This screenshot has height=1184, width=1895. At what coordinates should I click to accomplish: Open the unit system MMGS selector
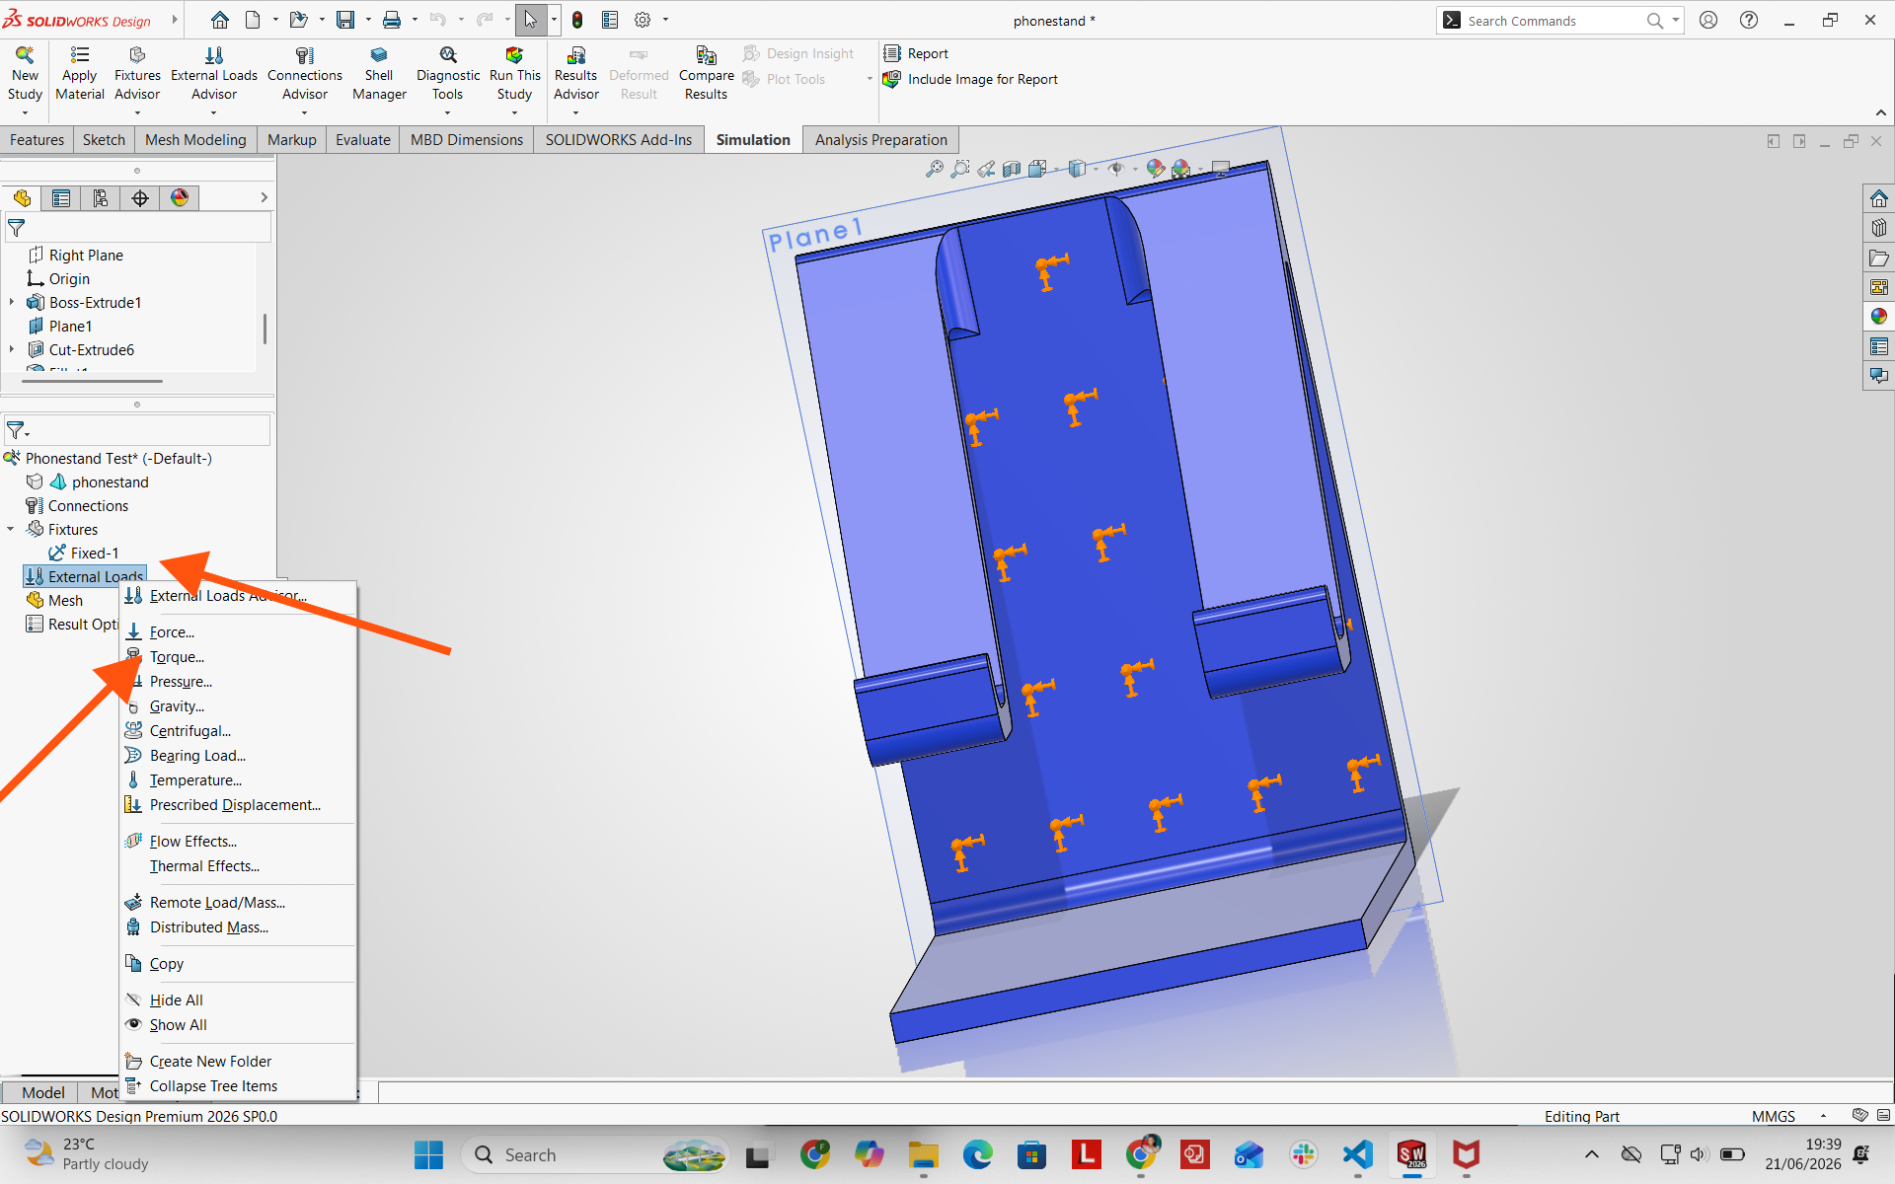1787,1116
